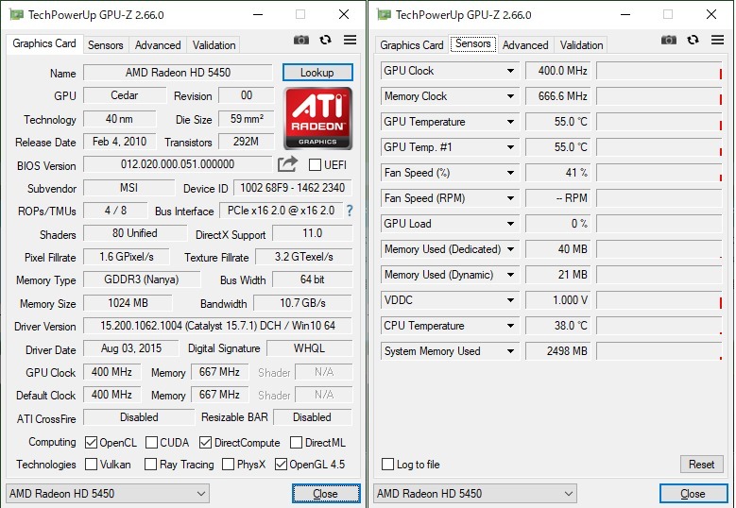Click refresh icon in Sensors window

click(x=693, y=40)
